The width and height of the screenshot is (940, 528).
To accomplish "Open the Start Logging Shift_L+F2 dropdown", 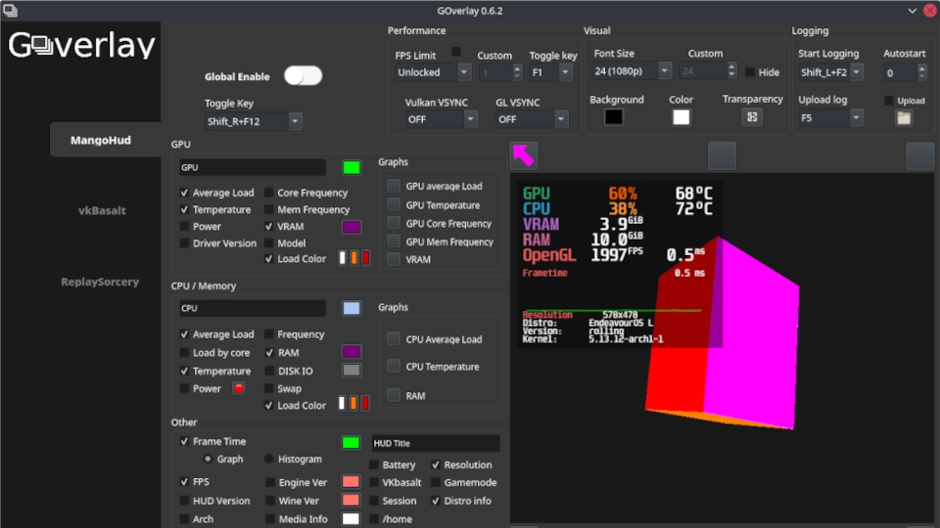I will 830,72.
